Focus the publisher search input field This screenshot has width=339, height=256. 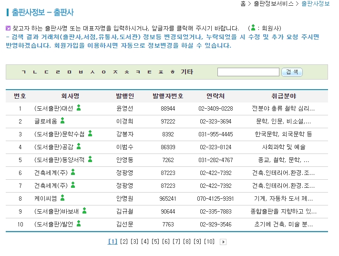(248, 72)
